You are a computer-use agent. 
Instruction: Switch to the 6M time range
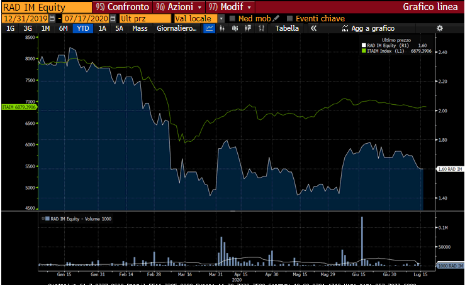(x=63, y=28)
